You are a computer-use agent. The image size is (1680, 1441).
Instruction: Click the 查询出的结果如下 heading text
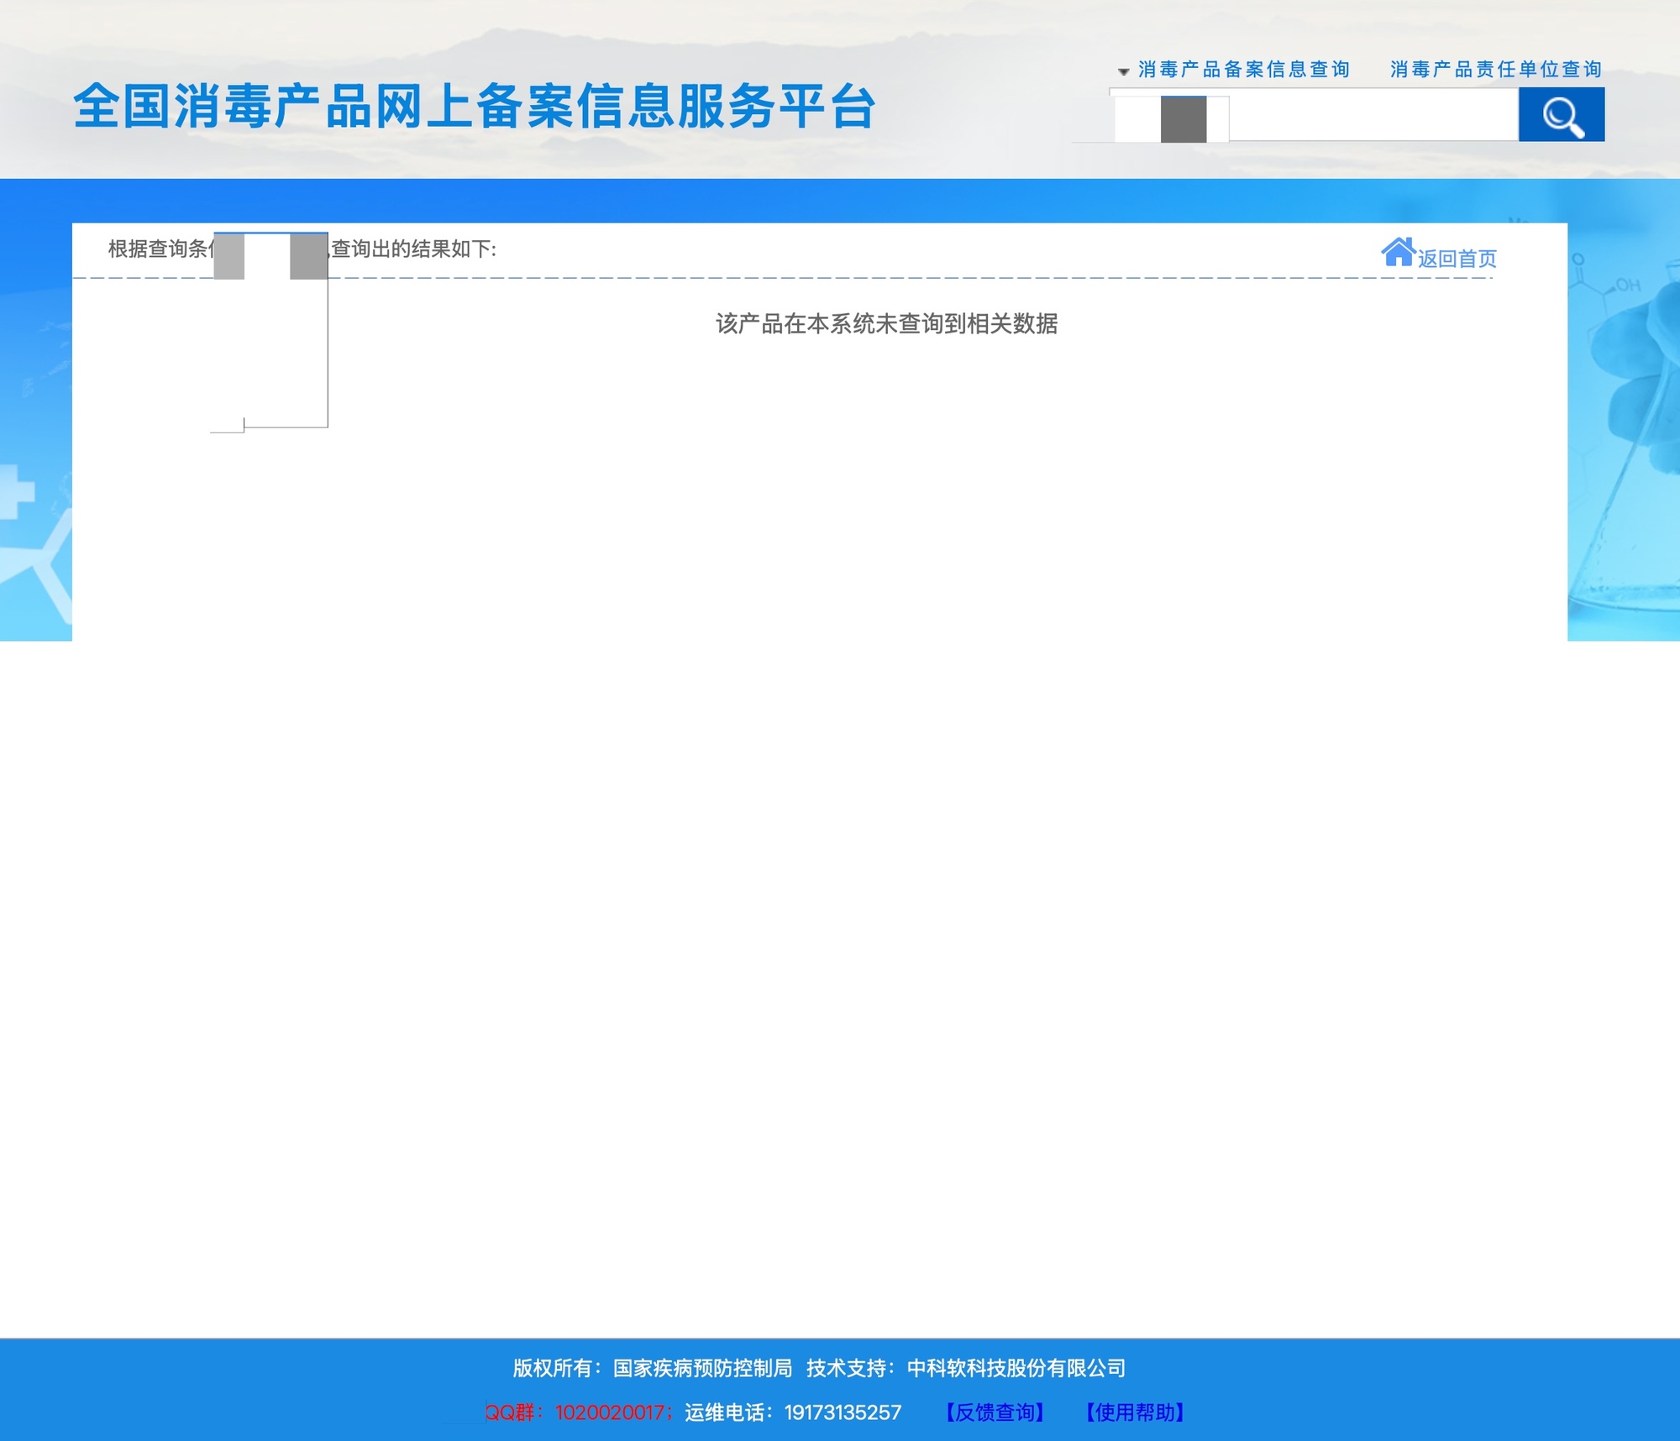[x=413, y=249]
